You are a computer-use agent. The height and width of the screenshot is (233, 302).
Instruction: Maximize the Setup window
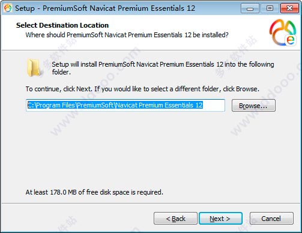pos(270,8)
